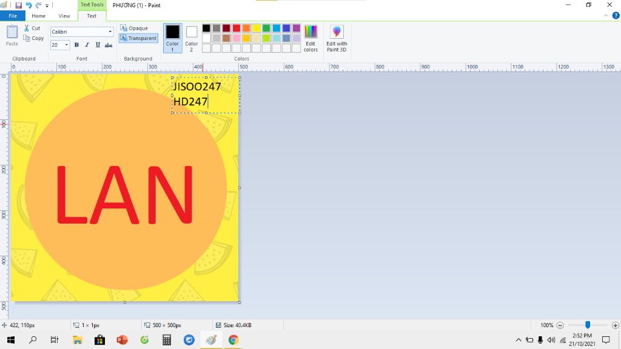Click inside text box after HD247
The height and width of the screenshot is (349, 621).
(209, 102)
